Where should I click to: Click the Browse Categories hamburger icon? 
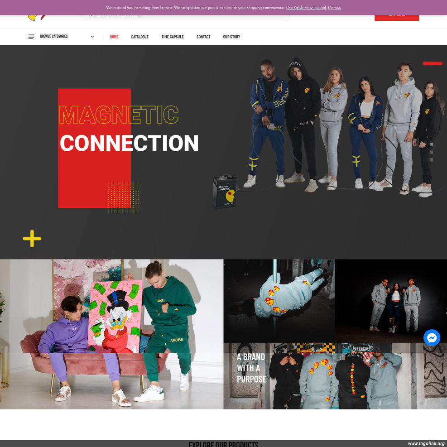click(x=31, y=37)
